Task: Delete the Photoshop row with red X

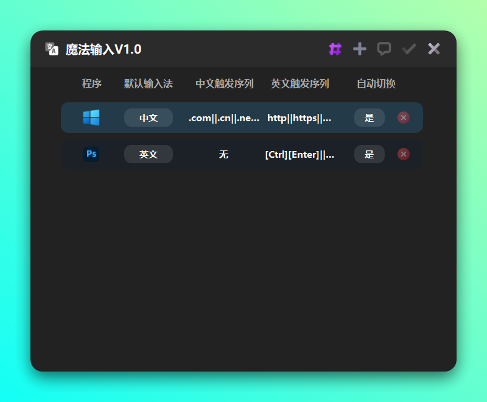Action: [x=404, y=154]
